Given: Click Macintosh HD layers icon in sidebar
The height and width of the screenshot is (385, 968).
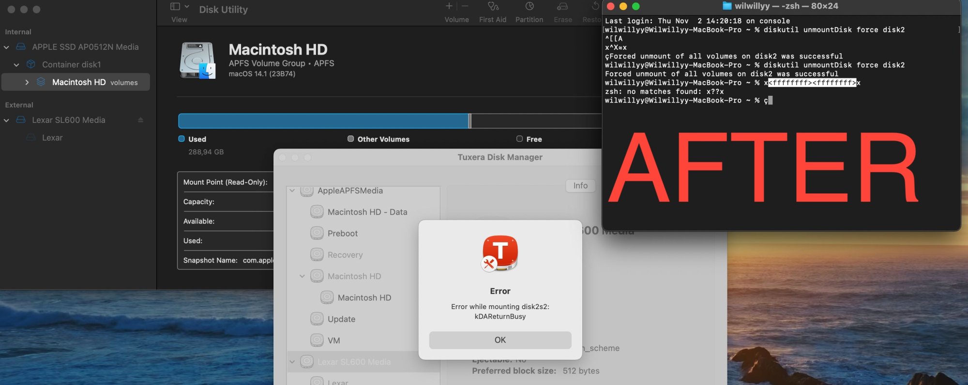Looking at the screenshot, I should (41, 82).
